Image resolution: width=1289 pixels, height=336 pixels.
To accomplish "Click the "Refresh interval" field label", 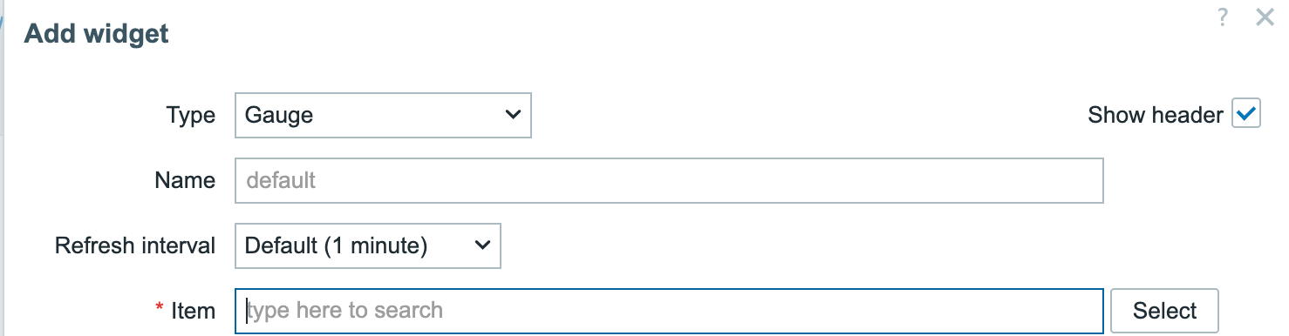I will click(135, 245).
